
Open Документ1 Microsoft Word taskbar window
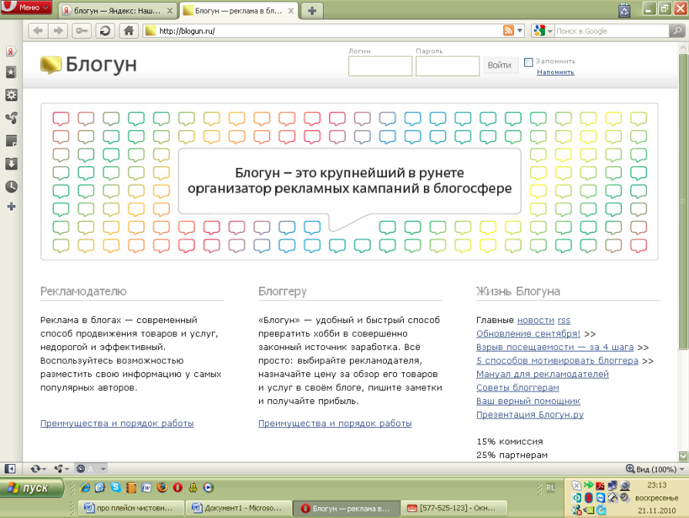click(x=239, y=508)
